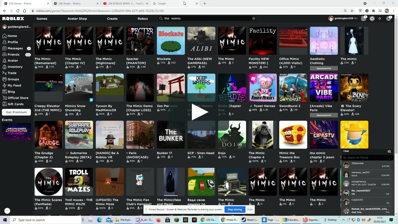Open the Metaverse Champions event banner
This screenshot has height=224, width=398.
pos(16,132)
